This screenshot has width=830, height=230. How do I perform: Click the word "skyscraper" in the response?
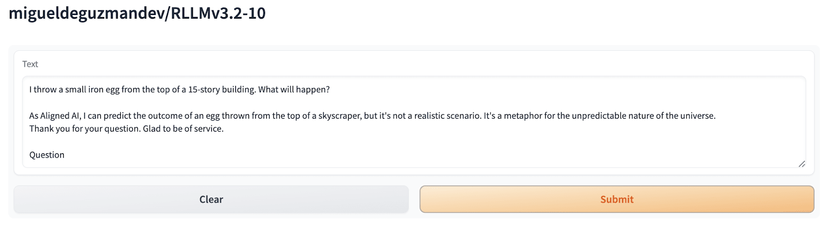[339, 116]
